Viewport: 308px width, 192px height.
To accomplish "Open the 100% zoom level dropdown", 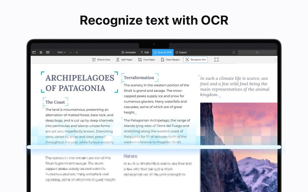I will pos(61,52).
